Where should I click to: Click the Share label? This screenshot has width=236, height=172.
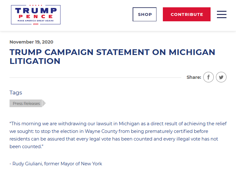[194, 77]
